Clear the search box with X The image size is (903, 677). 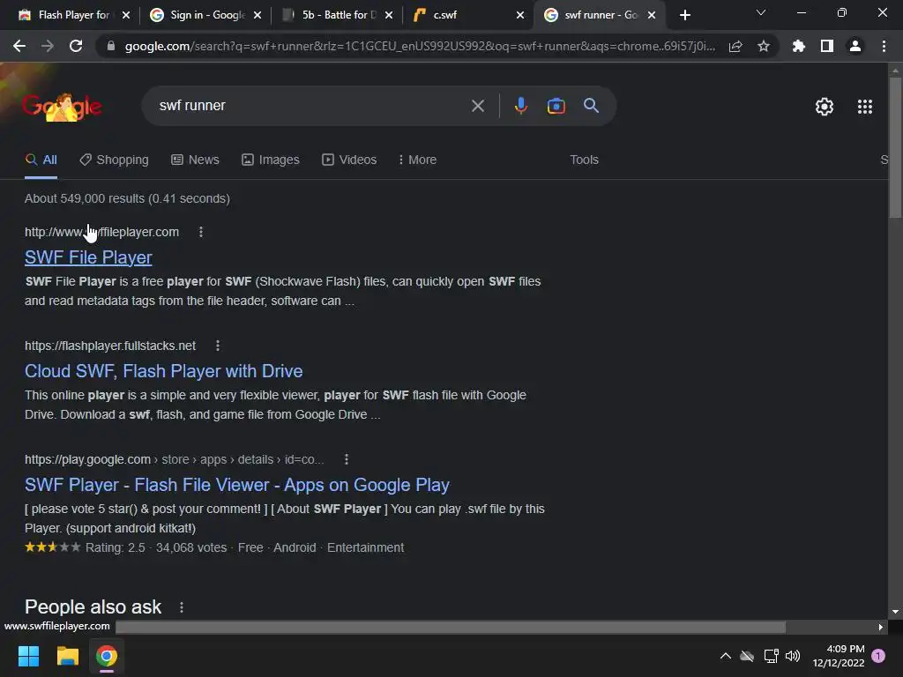(x=477, y=106)
